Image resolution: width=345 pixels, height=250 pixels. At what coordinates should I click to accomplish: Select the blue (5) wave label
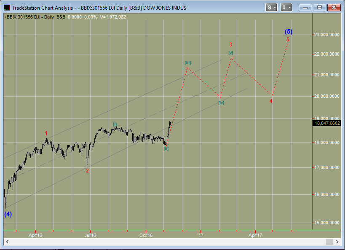289,32
